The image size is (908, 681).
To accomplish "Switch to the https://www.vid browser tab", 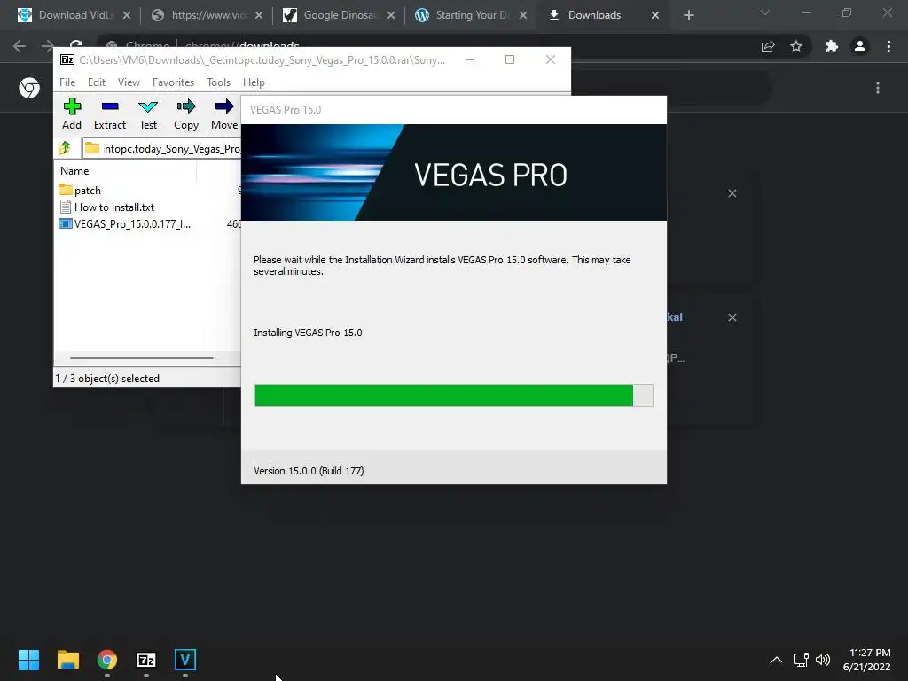I will (207, 15).
